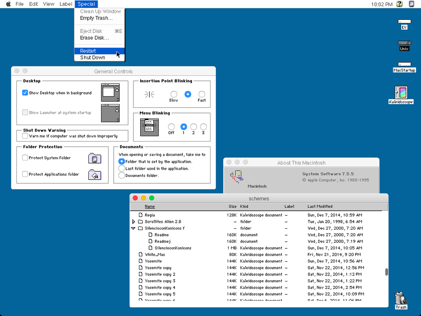Open the File menu
The width and height of the screenshot is (421, 316).
tap(20, 4)
